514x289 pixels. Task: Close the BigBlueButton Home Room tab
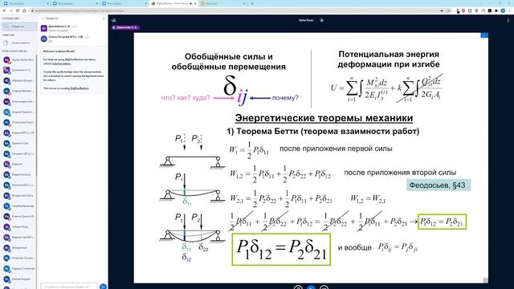[x=195, y=3]
